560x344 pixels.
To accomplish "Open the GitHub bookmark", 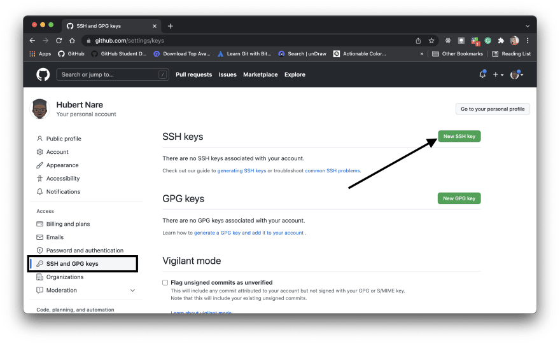I will point(71,53).
